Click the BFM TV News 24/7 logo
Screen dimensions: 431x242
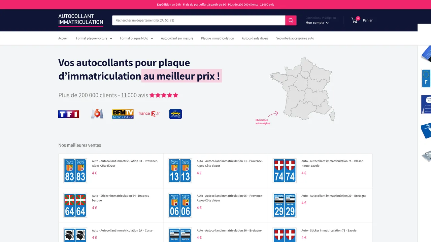click(123, 114)
